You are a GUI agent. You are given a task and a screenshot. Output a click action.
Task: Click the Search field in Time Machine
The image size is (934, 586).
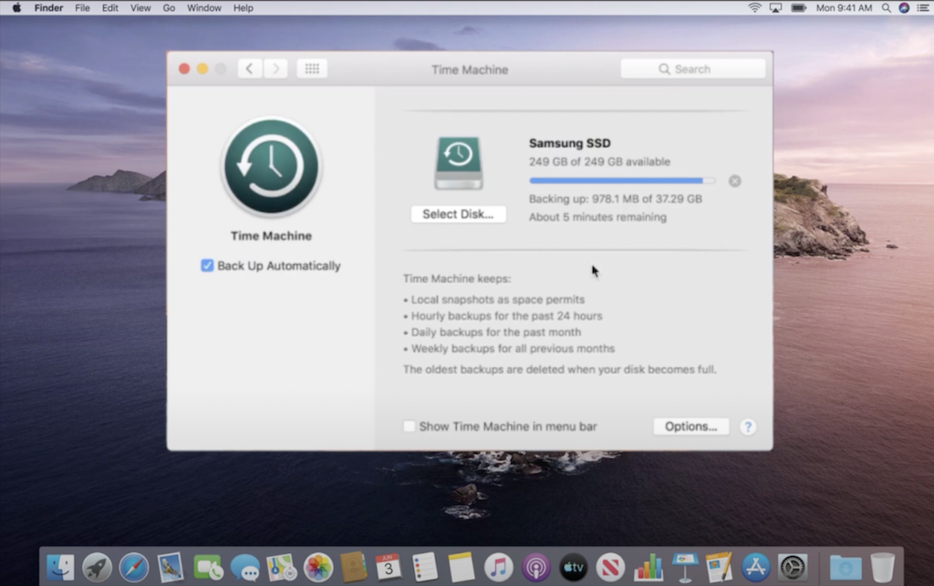click(693, 69)
